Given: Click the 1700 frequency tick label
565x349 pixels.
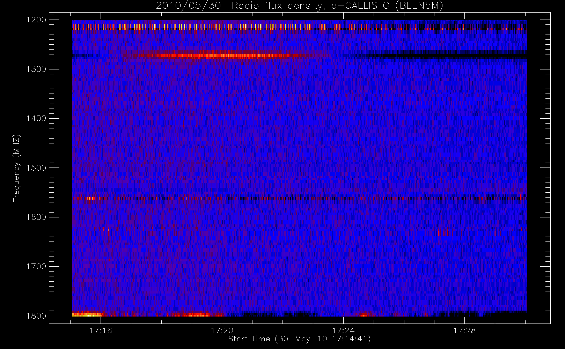Looking at the screenshot, I should [x=36, y=266].
